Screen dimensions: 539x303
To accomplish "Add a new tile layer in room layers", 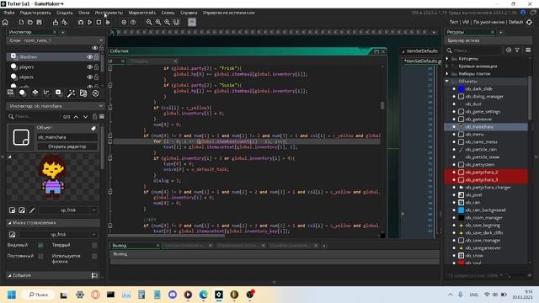I will click(x=35, y=93).
